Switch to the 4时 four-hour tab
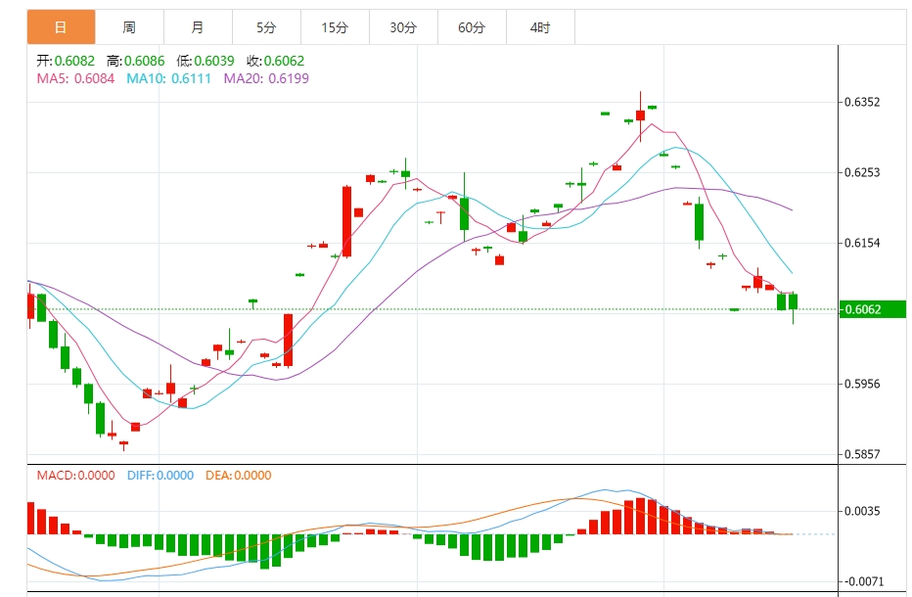 click(540, 27)
